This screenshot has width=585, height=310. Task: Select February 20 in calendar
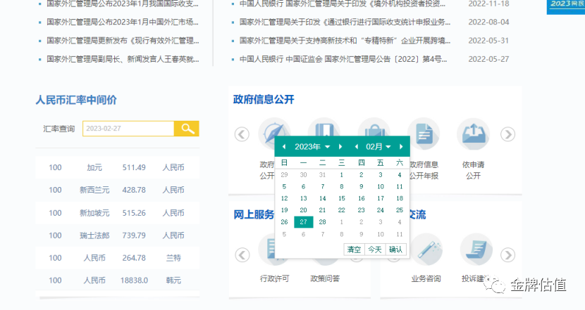303,210
